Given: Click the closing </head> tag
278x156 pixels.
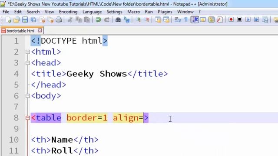Looking at the screenshot, I should point(49,85).
